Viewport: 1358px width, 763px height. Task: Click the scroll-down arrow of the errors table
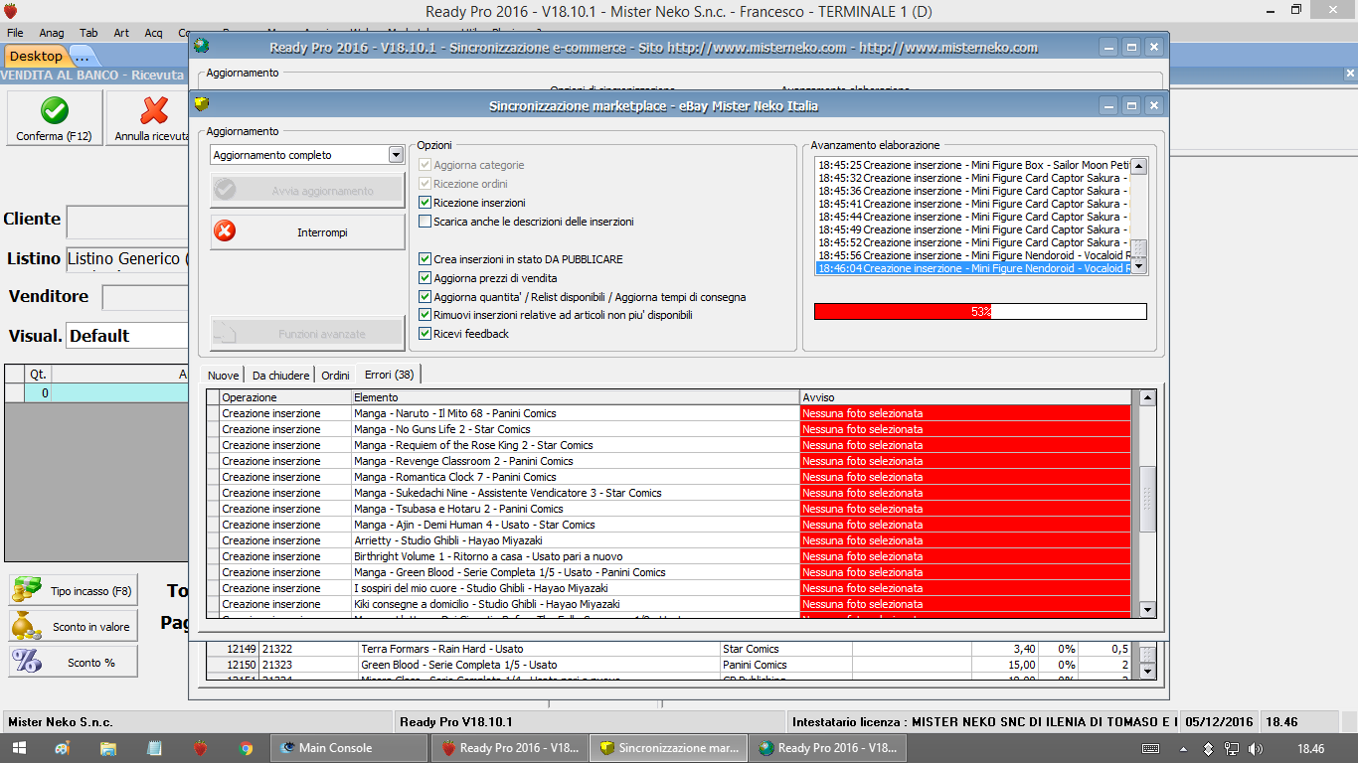[1147, 610]
